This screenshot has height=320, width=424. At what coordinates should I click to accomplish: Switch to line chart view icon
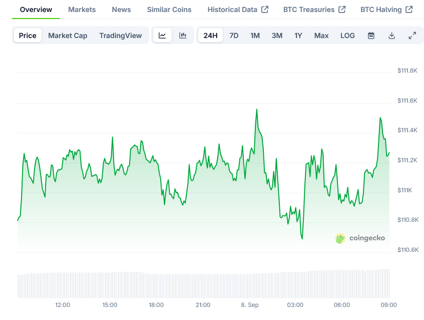coord(162,36)
